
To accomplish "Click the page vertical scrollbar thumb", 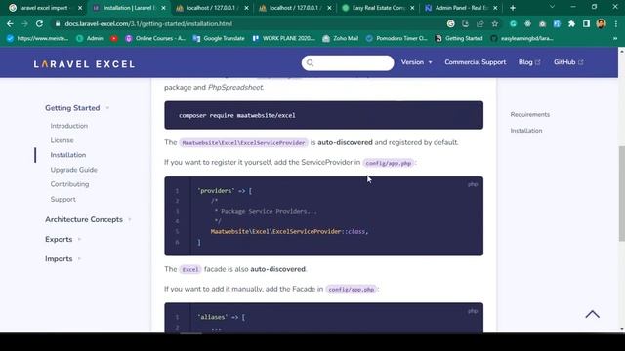I will (621, 193).
